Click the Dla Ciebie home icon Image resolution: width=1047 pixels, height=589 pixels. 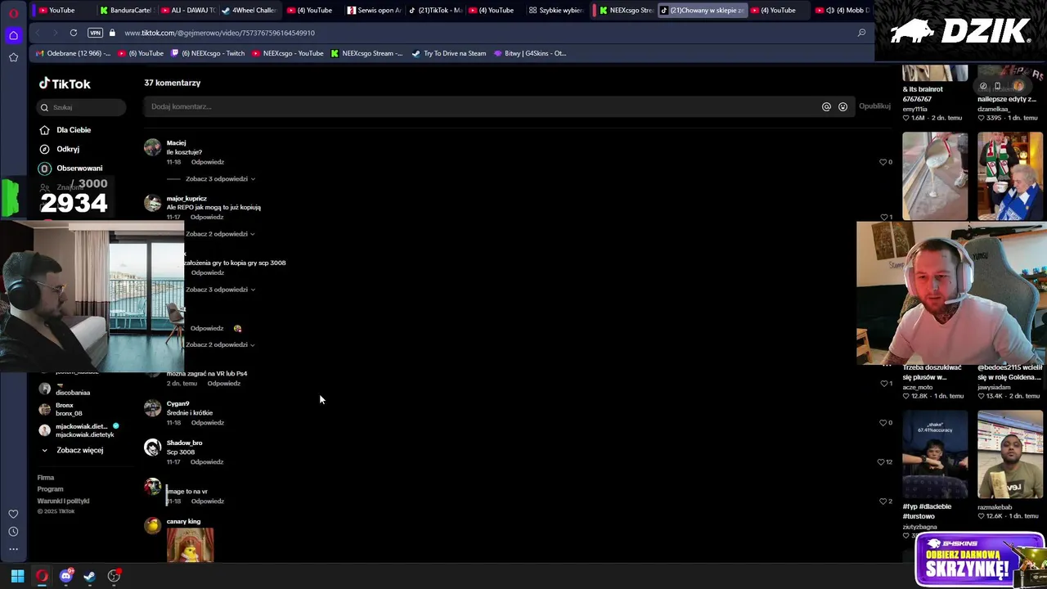(45, 130)
